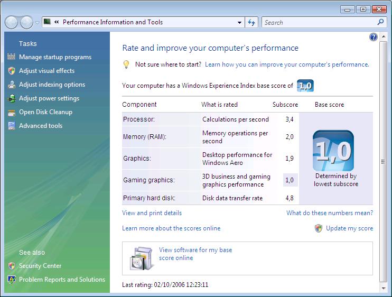The image size is (392, 297).
Task: Click View and print details link
Action: point(152,213)
